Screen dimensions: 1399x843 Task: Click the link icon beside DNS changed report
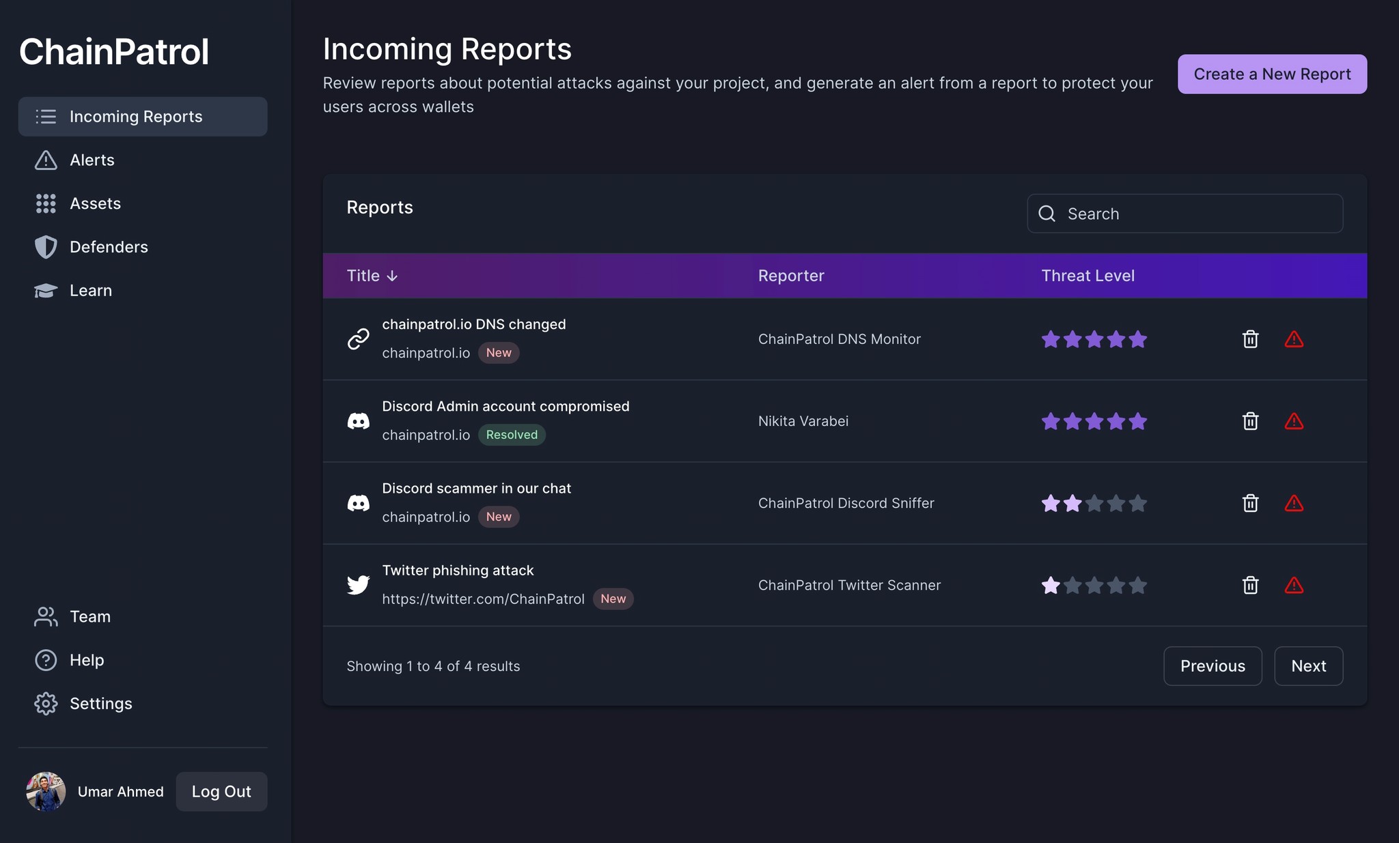[358, 339]
